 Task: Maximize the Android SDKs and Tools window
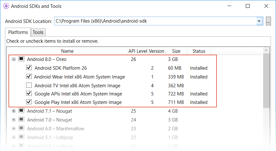pyautogui.click(x=248, y=6)
